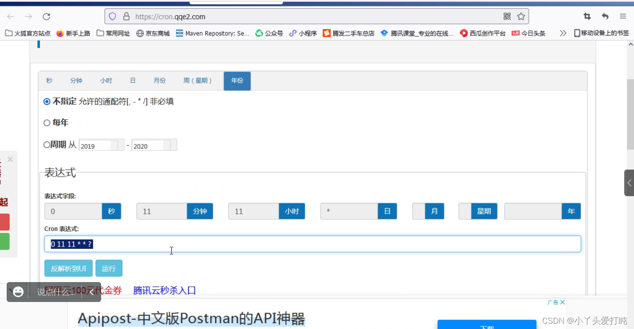This screenshot has width=634, height=329.
Task: Close the left floating side panel
Action: point(10,159)
